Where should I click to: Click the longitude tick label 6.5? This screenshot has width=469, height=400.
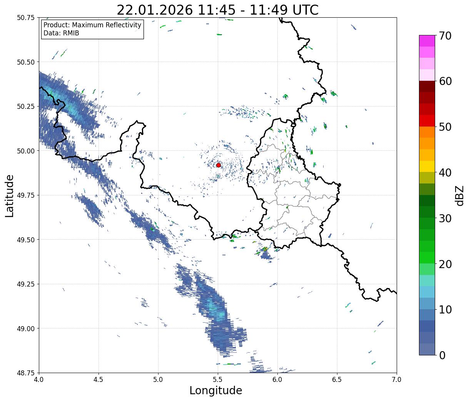tap(337, 380)
